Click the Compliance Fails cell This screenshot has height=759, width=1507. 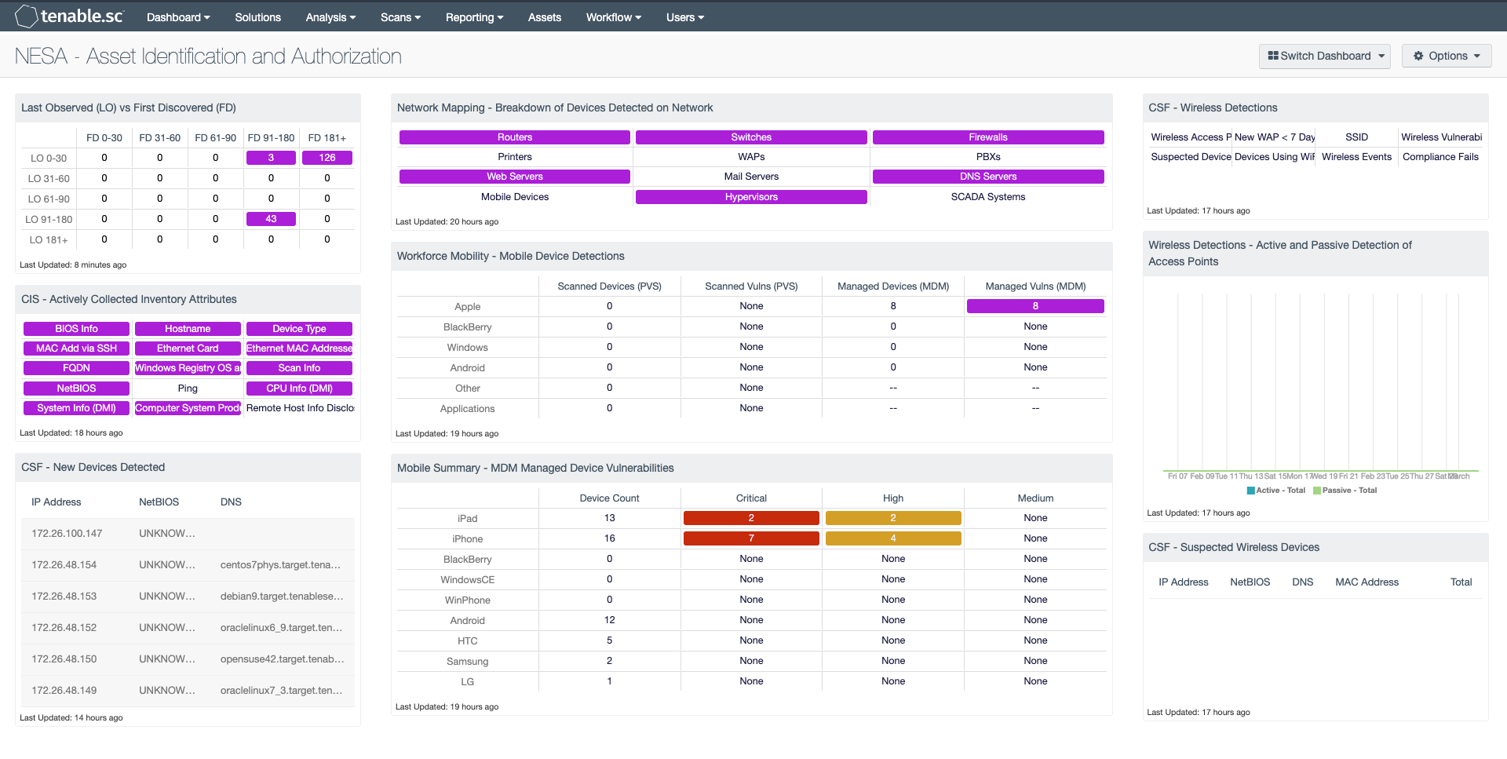tap(1440, 157)
